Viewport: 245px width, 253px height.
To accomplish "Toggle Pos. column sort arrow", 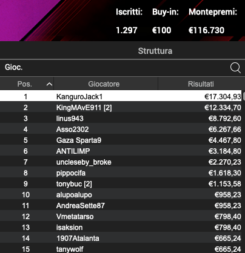I will tap(49, 84).
